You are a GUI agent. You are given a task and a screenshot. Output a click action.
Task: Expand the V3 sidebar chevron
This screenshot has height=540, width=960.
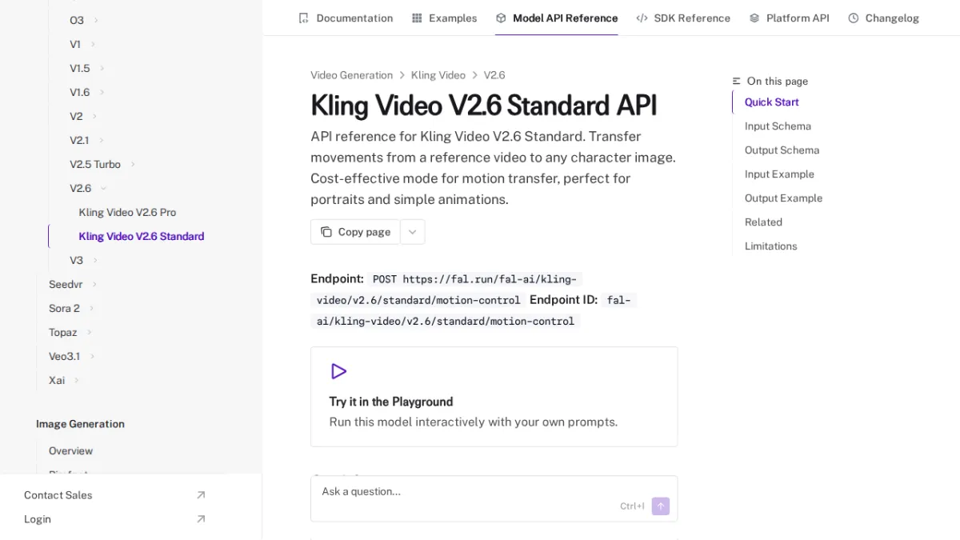(x=95, y=260)
